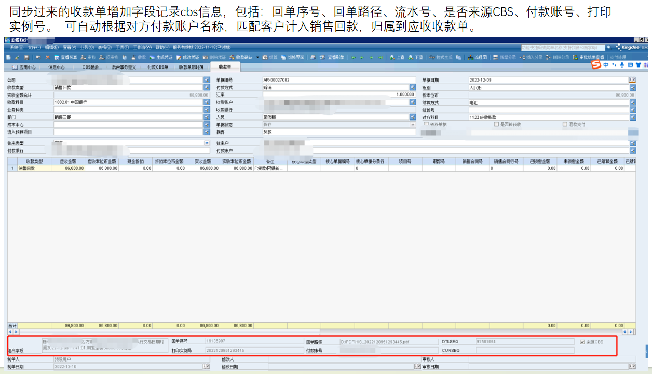Switch to 消息中心 tab
Screen dimensions: 652x374
click(57, 67)
